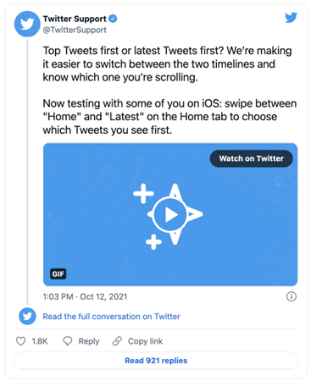Open the Twitter Support profile avatar

pyautogui.click(x=27, y=24)
